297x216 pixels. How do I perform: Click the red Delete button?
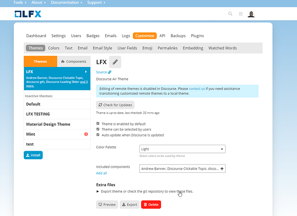pos(151,204)
